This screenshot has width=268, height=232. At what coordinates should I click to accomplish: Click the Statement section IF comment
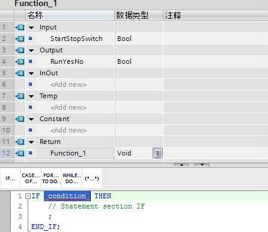pos(96,206)
